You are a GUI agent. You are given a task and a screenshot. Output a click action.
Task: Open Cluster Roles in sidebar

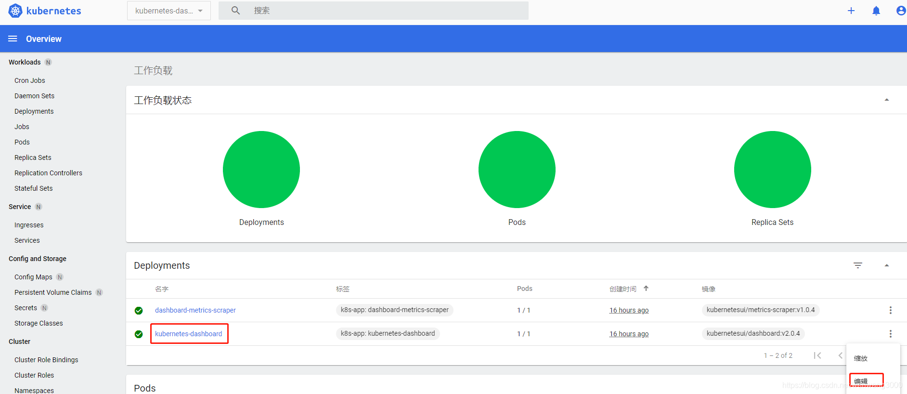34,375
